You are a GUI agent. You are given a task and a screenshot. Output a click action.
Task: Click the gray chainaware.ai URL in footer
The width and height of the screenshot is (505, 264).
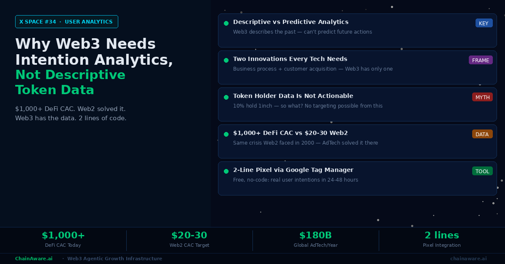tap(468, 259)
